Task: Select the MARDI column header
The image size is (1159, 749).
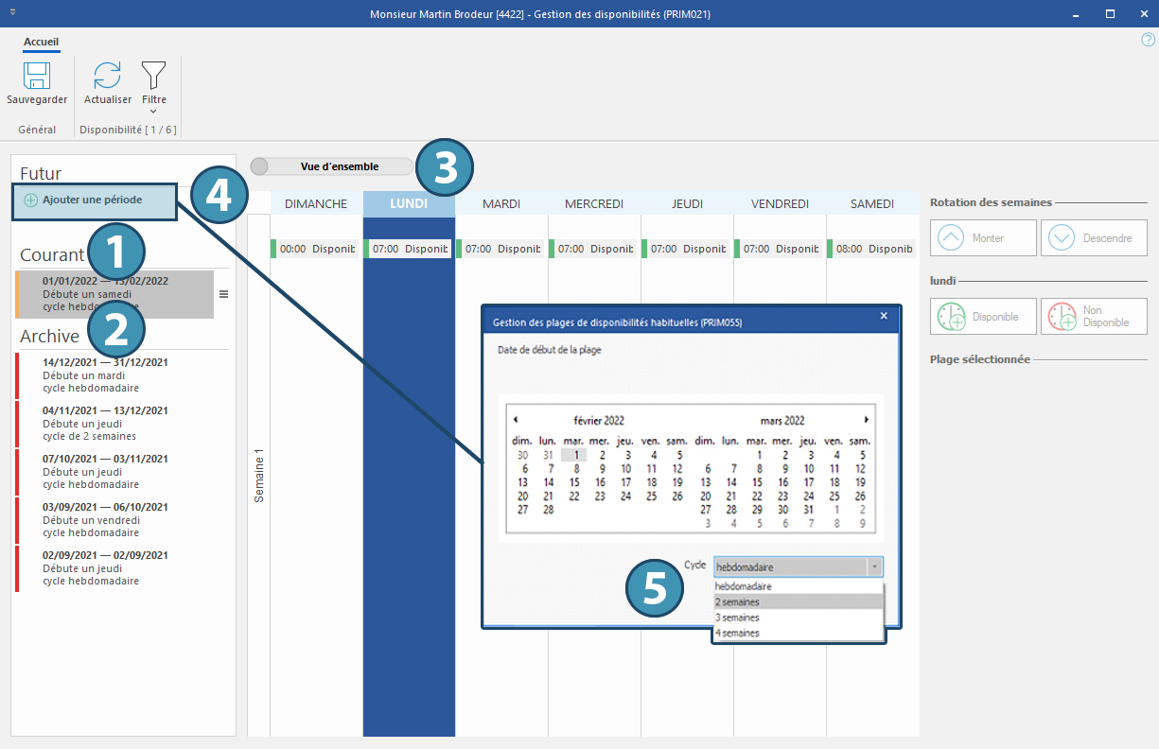Action: [x=501, y=203]
